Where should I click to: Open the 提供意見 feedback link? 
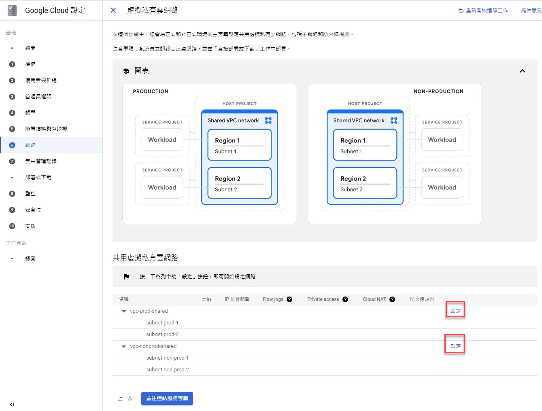tap(531, 11)
